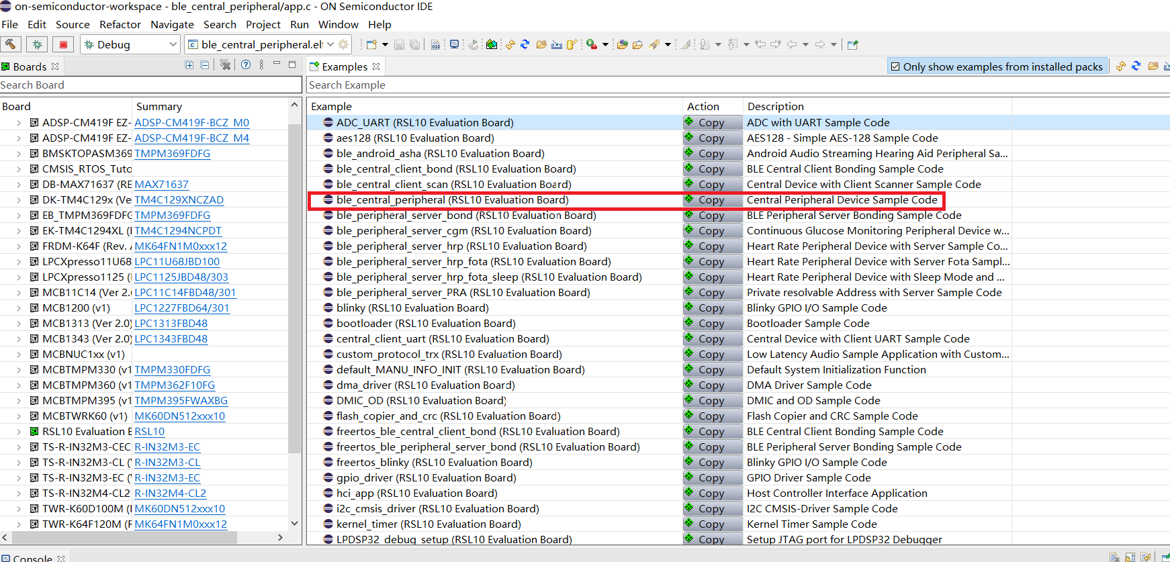Select Flash Copier and CRC Sample Code description

832,416
